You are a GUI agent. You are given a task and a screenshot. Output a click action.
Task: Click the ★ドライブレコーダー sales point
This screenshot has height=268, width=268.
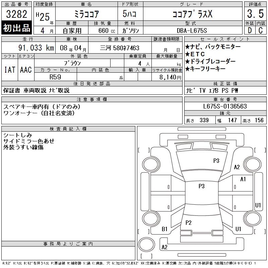click(x=210, y=61)
